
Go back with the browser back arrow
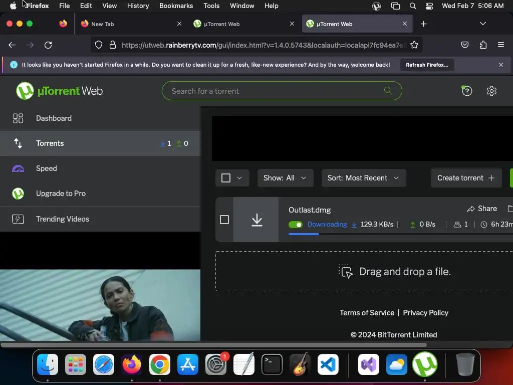click(12, 45)
